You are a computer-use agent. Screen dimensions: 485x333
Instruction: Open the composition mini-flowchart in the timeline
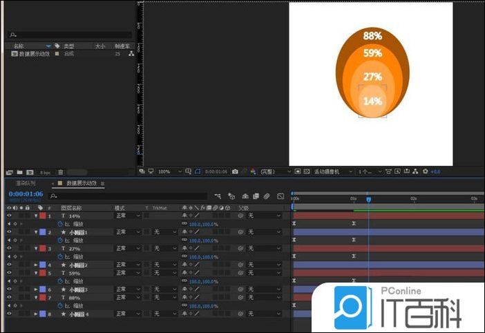[218, 196]
